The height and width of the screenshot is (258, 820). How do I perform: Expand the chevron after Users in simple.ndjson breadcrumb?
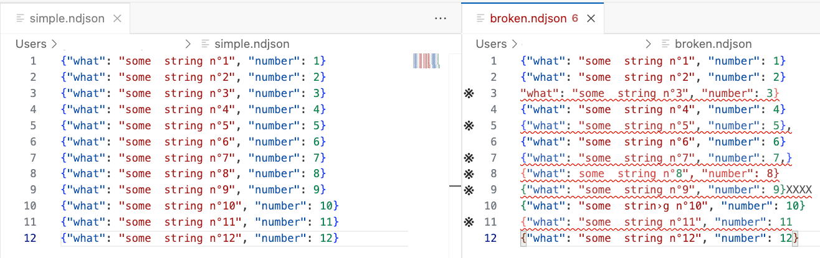(54, 44)
